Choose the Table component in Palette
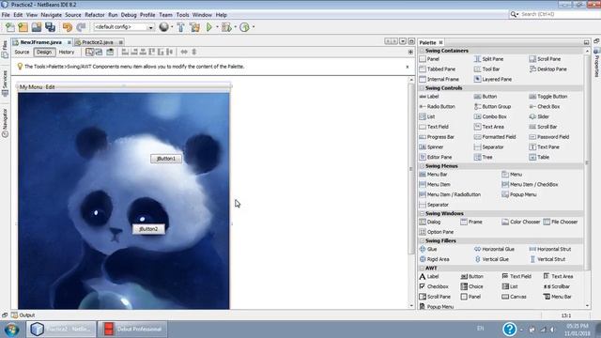The height and width of the screenshot is (338, 601). click(x=539, y=157)
